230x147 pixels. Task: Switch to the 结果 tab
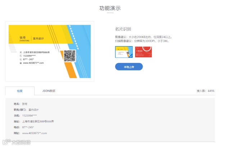[x=20, y=91]
